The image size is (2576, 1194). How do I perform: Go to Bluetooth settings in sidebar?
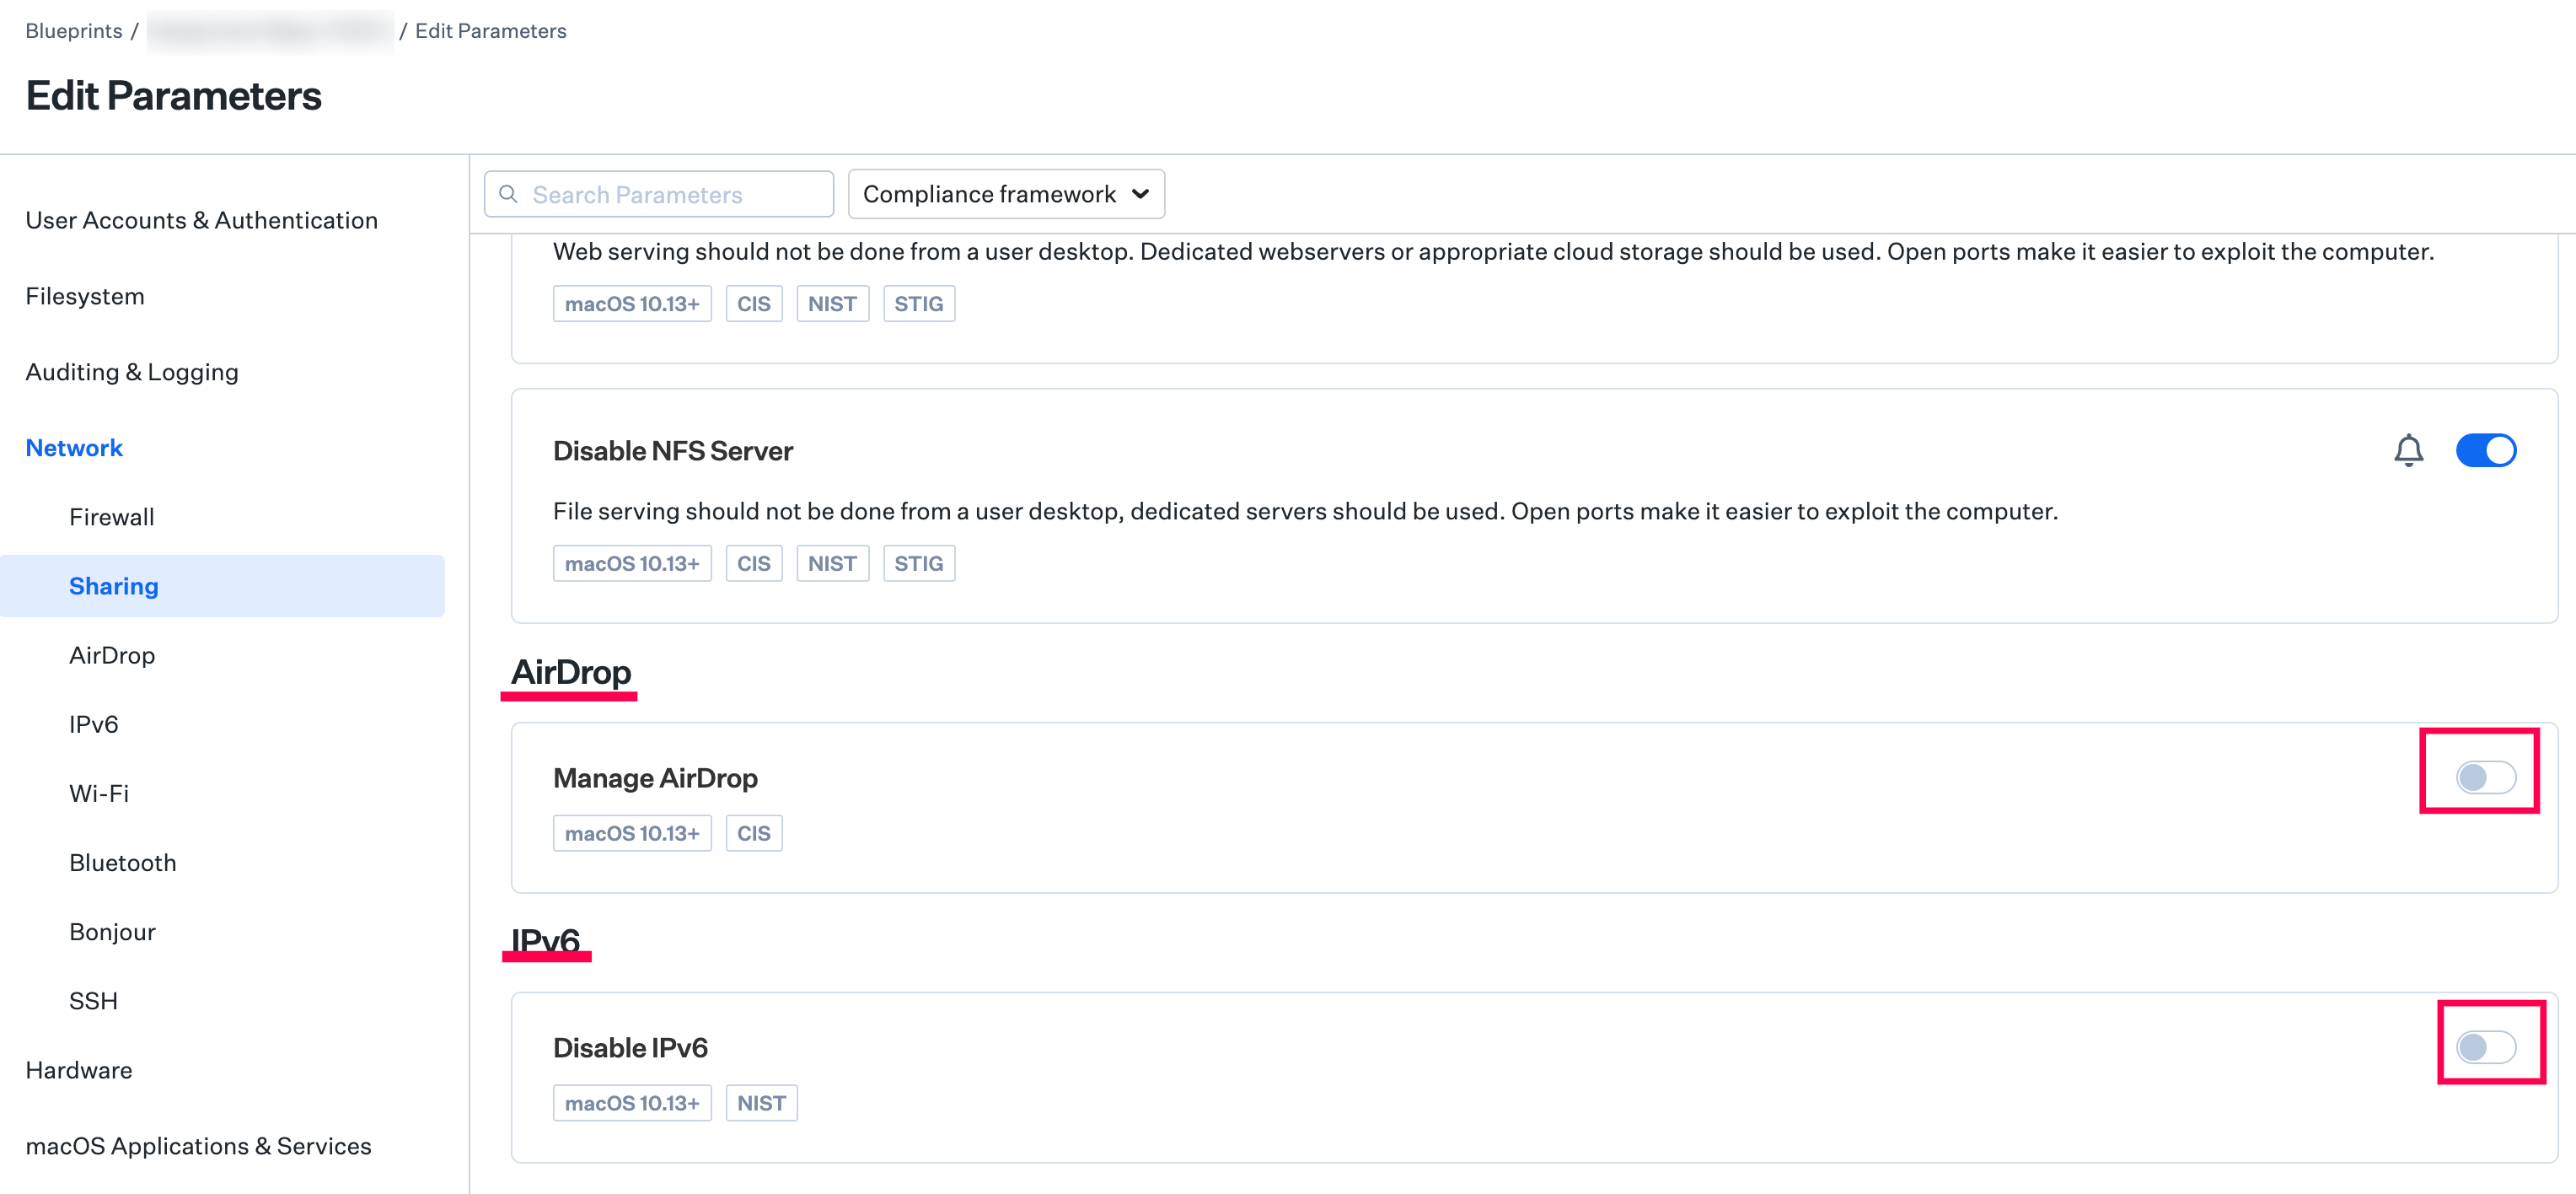click(122, 862)
